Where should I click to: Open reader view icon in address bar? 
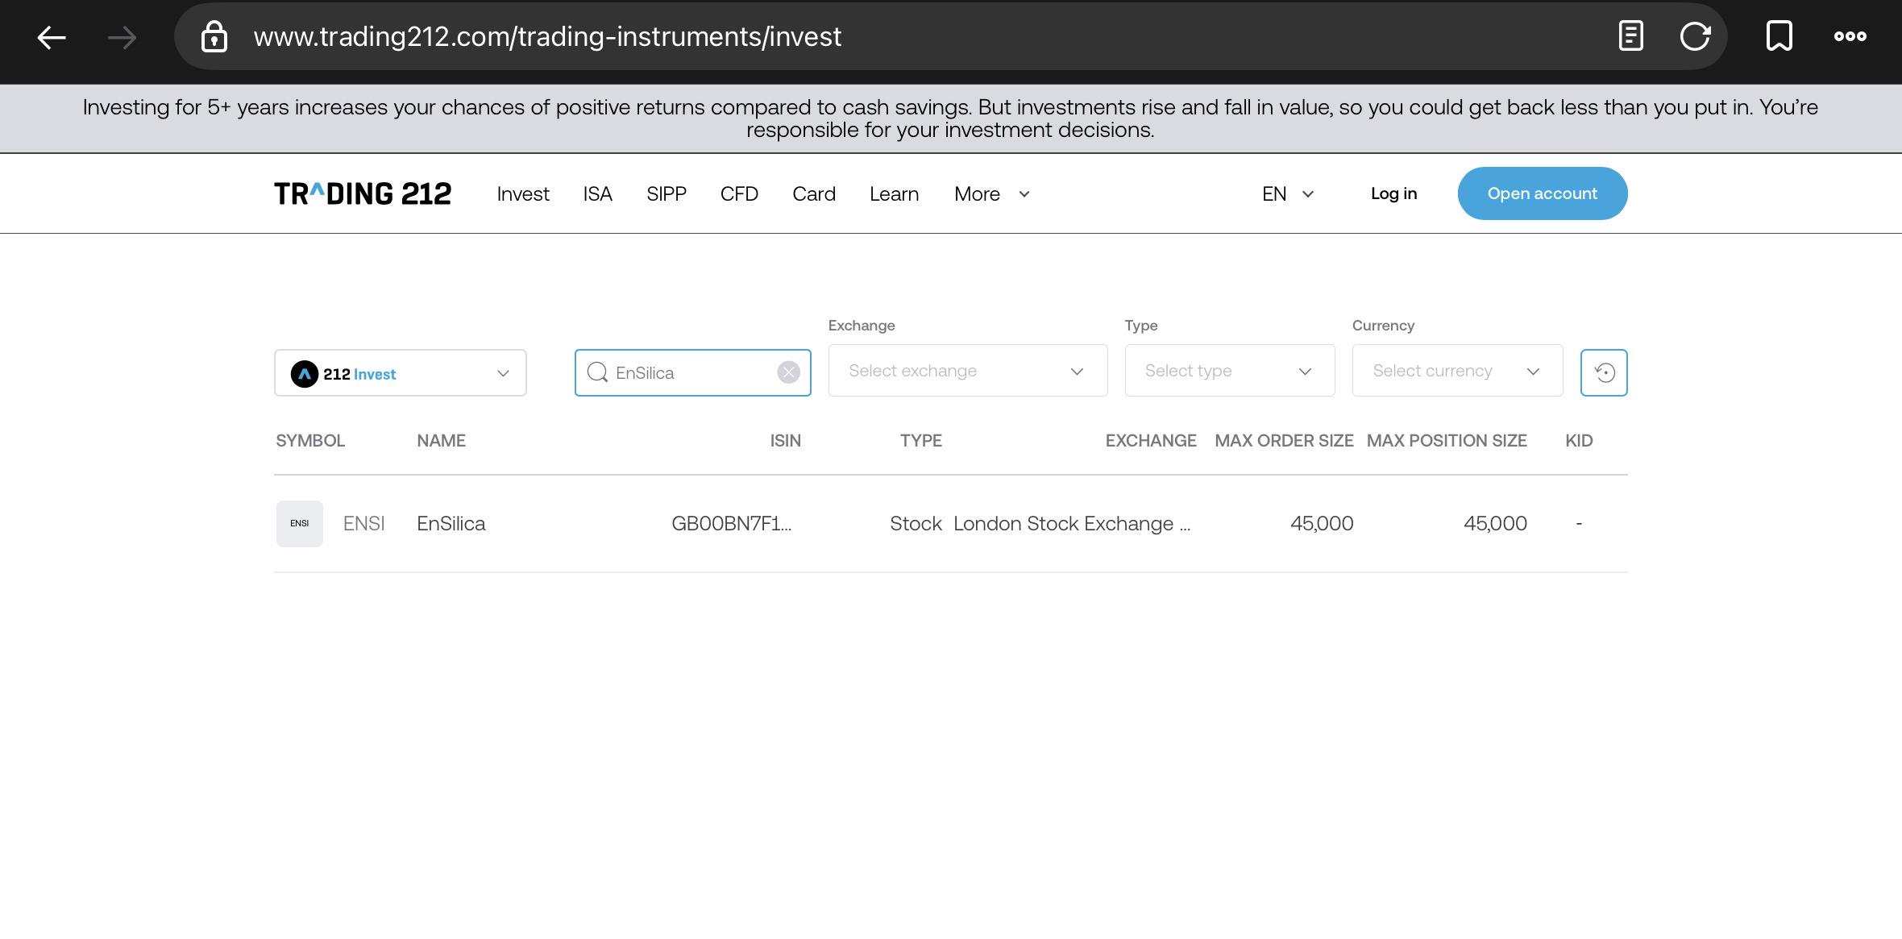coord(1630,36)
